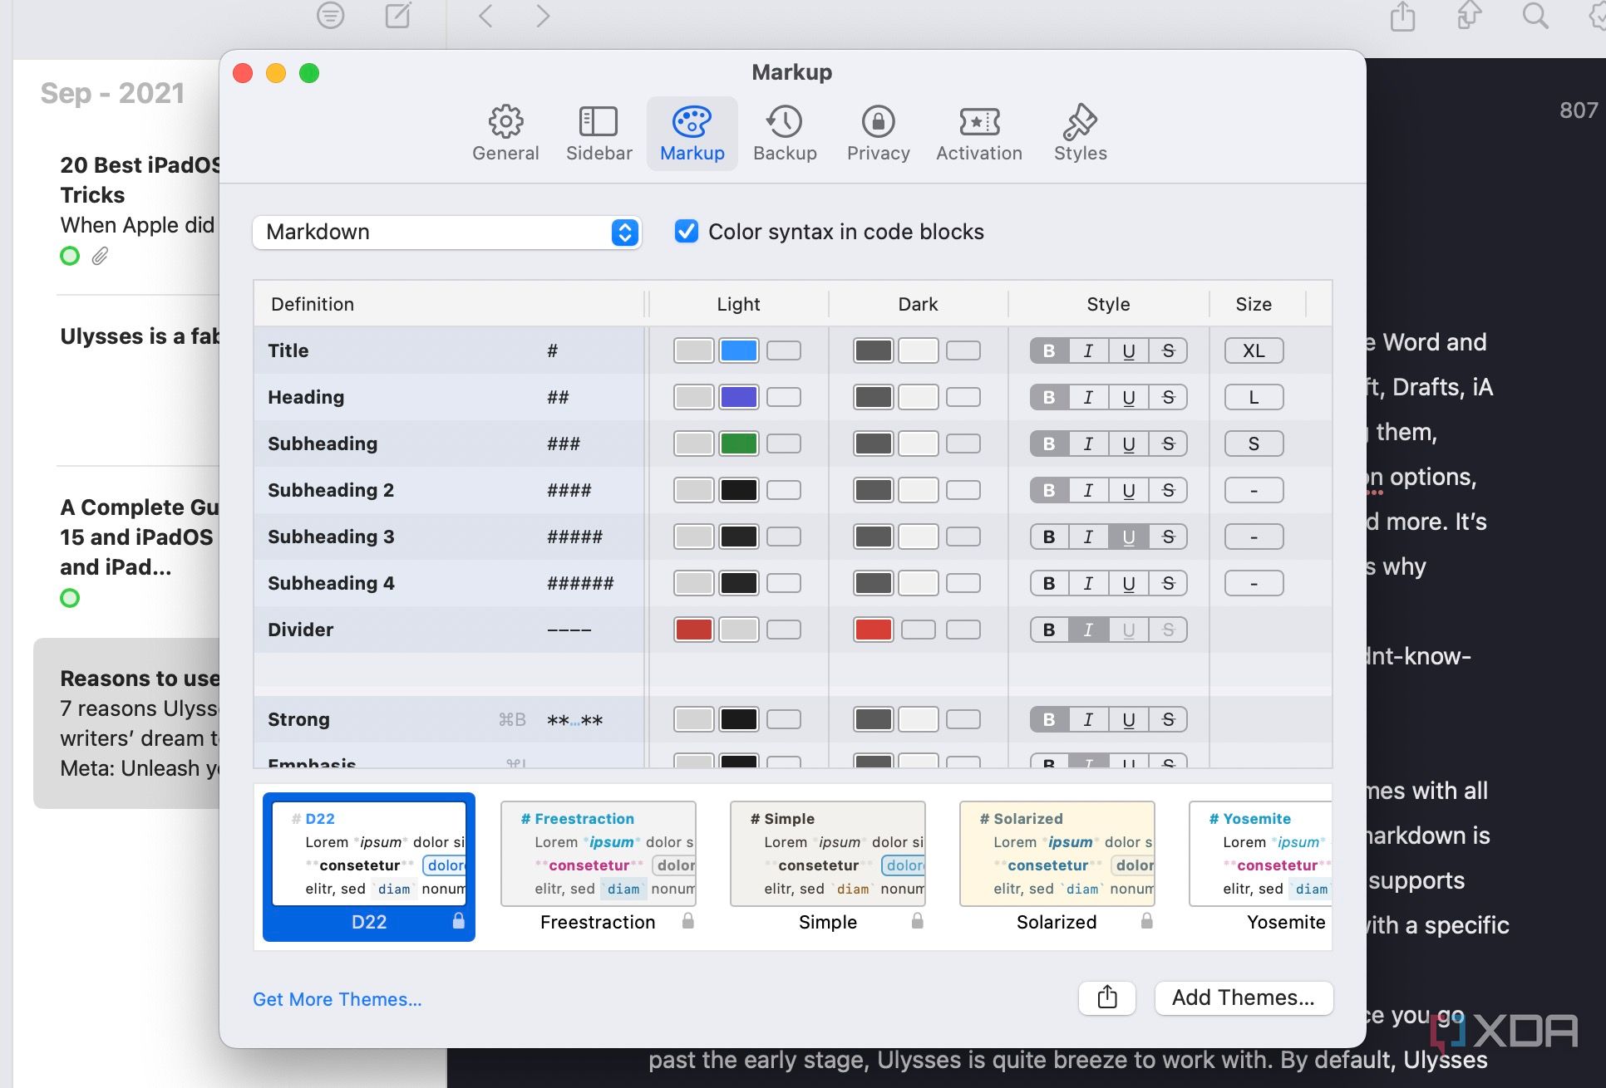Viewport: 1606px width, 1088px height.
Task: Go back with the left chevron
Action: pos(486,16)
